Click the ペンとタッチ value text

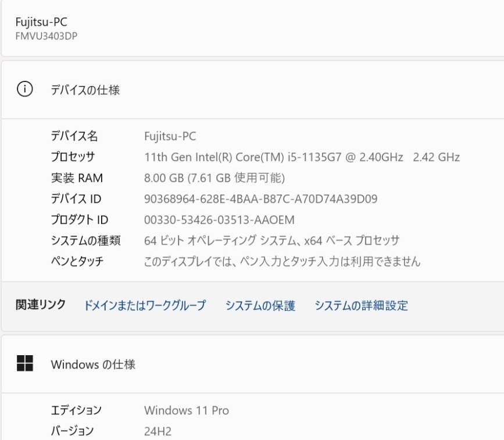click(281, 262)
